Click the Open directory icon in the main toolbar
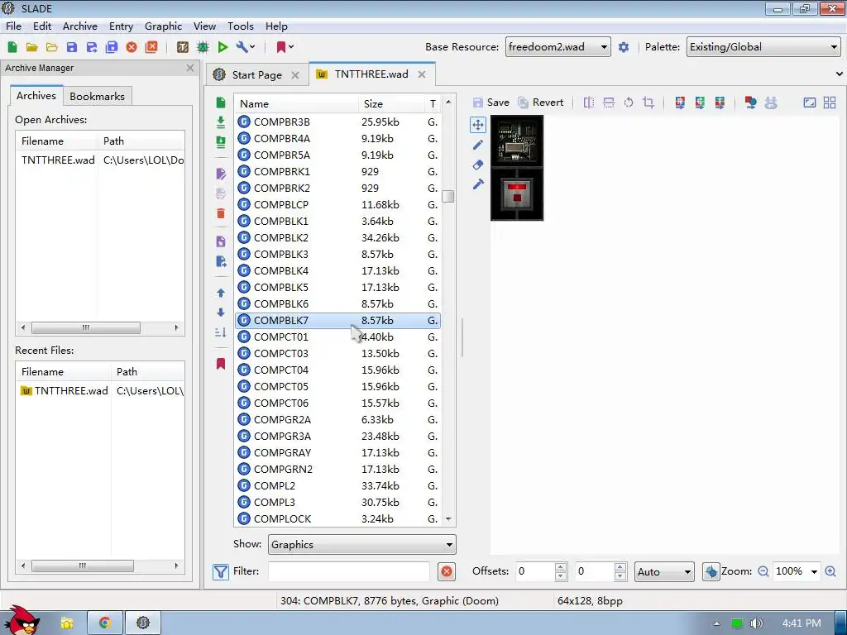This screenshot has width=847, height=635. tap(52, 47)
